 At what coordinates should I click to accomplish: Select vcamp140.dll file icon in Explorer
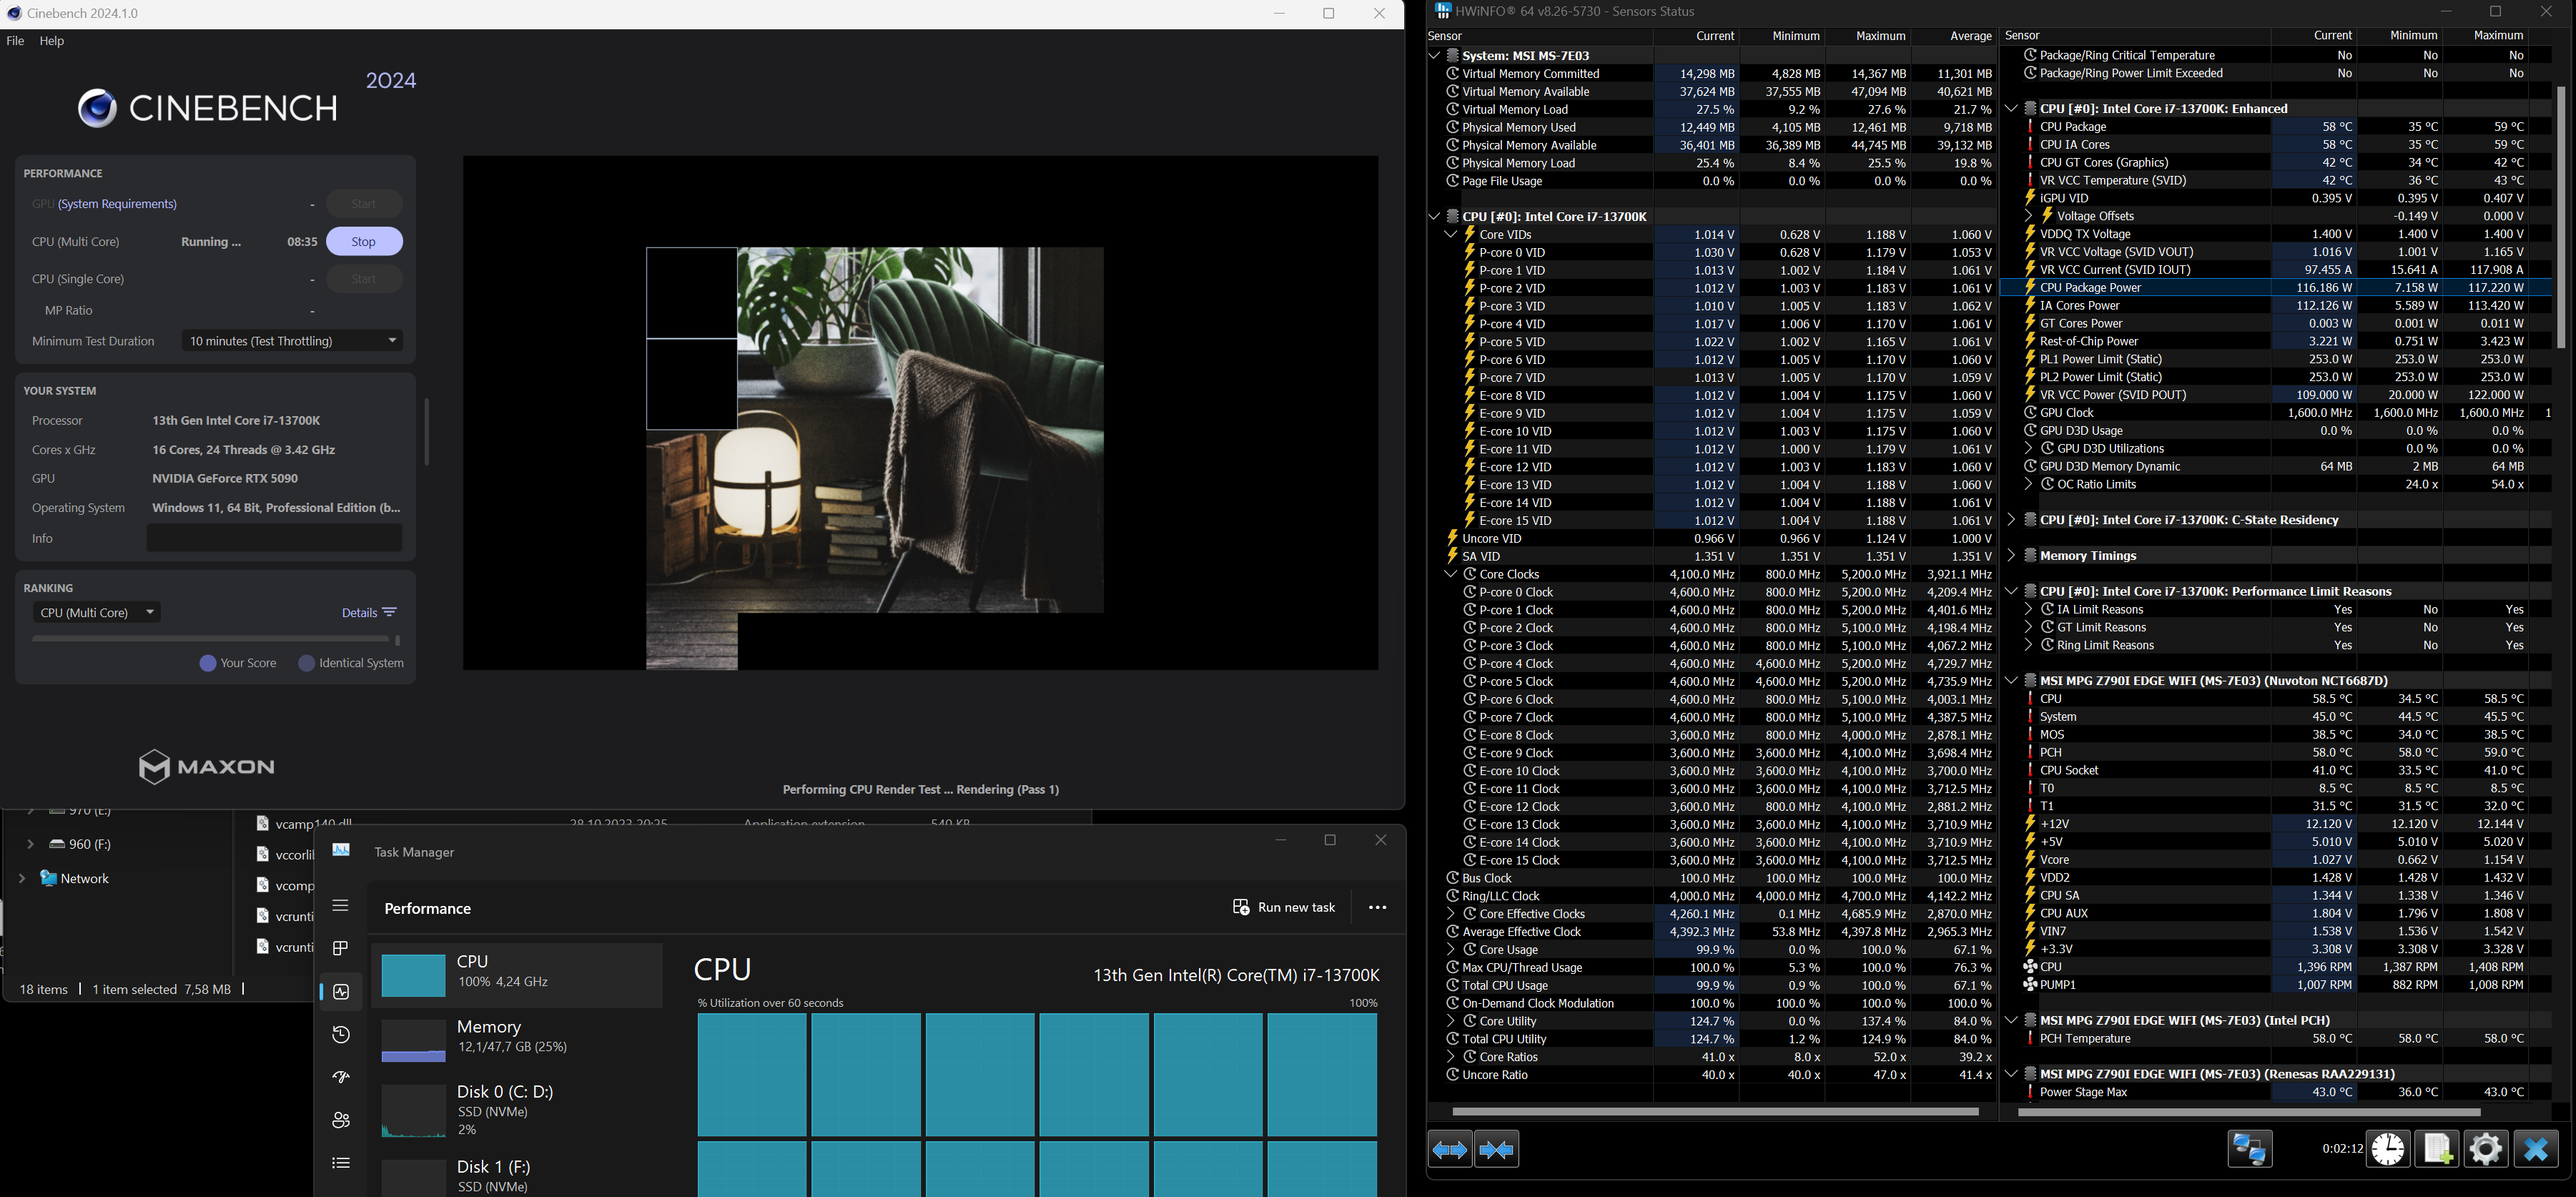[263, 823]
